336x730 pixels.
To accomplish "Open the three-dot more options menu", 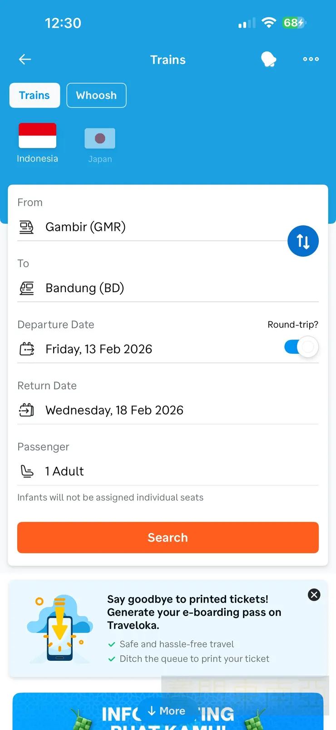I will [x=311, y=59].
